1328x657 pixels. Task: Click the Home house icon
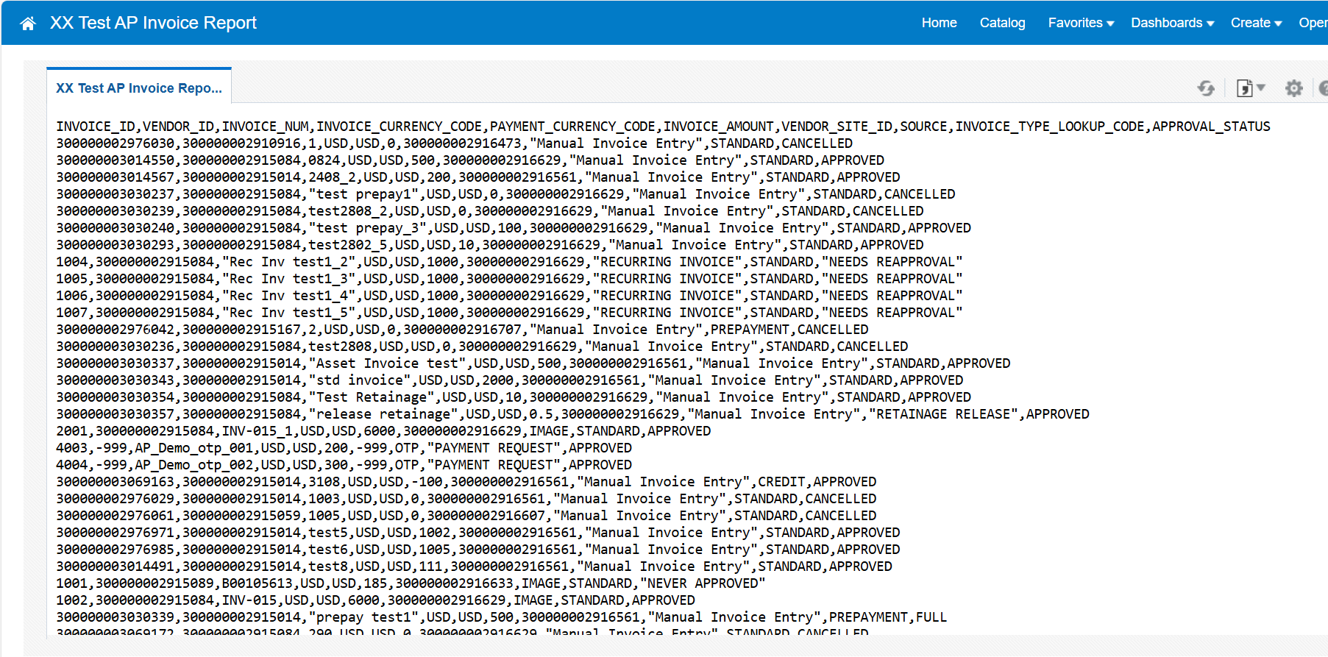click(28, 24)
